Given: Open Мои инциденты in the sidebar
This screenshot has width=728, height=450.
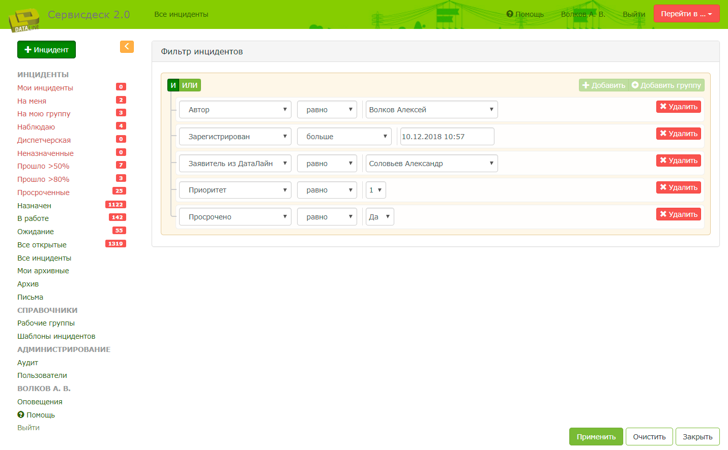Looking at the screenshot, I should tap(45, 88).
